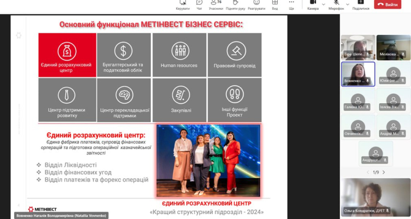Go to next page of participants
The width and height of the screenshot is (411, 219).
click(384, 172)
